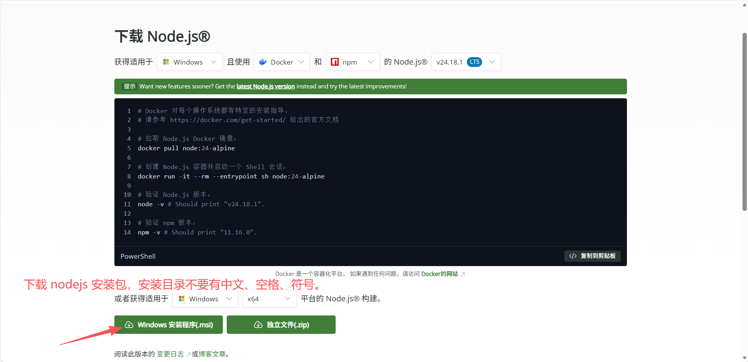Screen dimensions: 748x362
Task: Click the Docker whale icon
Action: [x=263, y=62]
